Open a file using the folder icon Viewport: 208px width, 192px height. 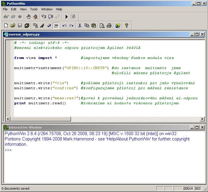pos(13,25)
